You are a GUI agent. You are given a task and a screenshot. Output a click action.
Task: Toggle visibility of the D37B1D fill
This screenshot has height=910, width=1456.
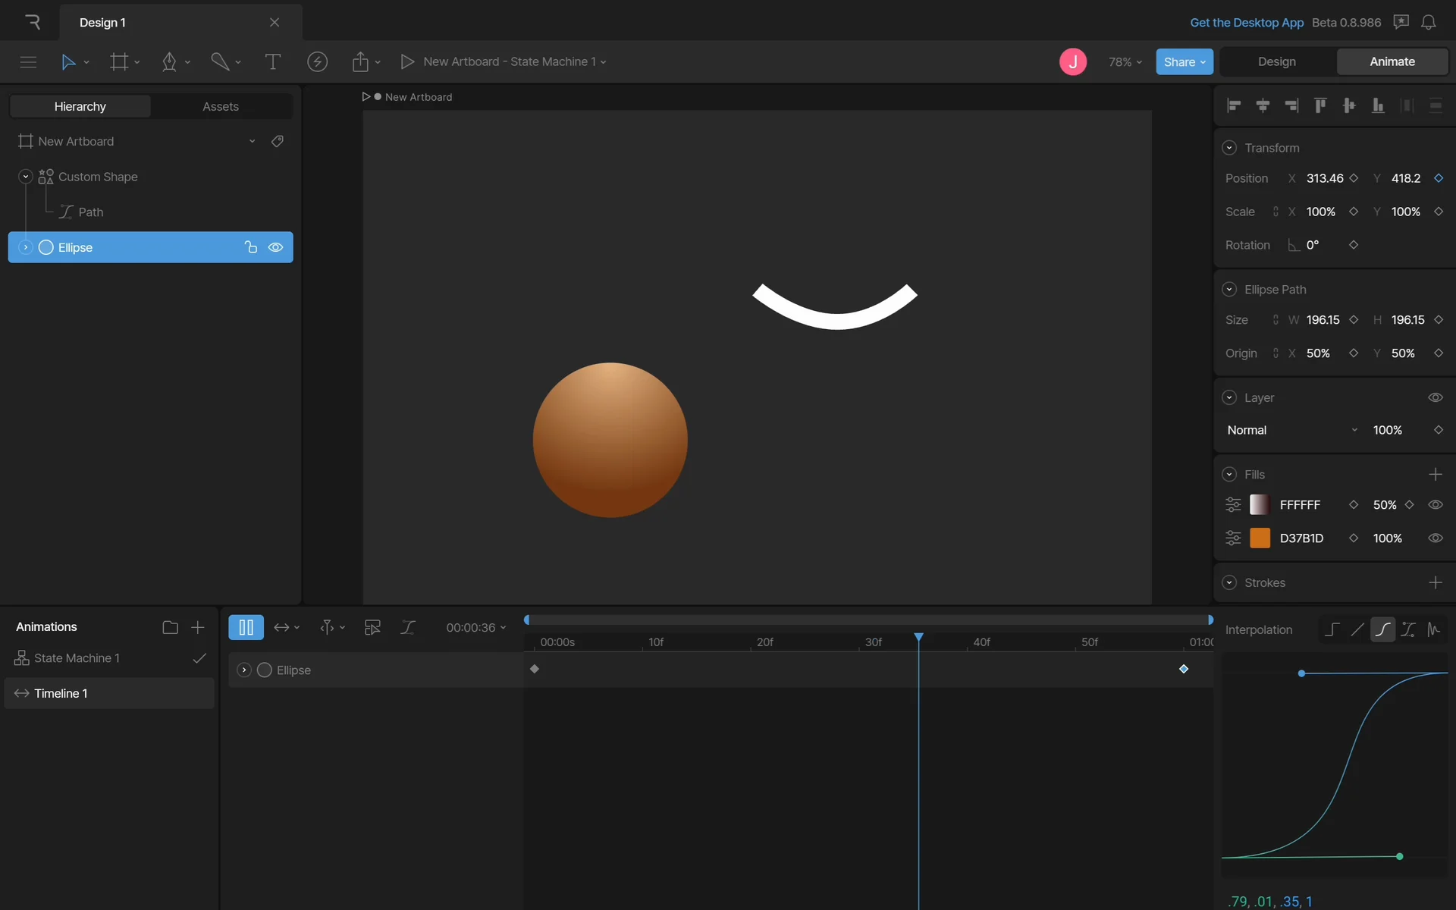click(x=1435, y=538)
